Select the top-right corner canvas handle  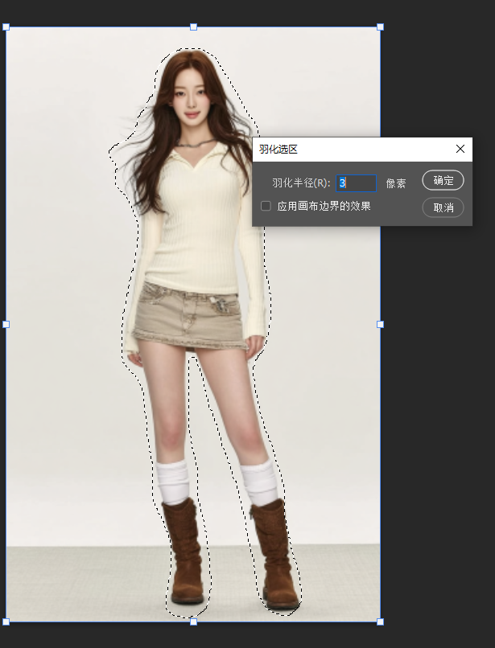(x=380, y=27)
